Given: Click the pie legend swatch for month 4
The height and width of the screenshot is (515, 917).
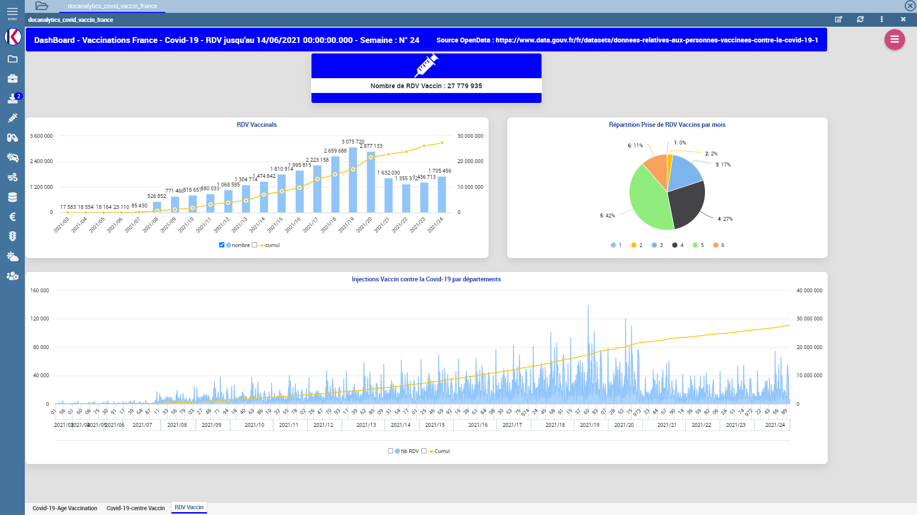Looking at the screenshot, I should point(675,245).
